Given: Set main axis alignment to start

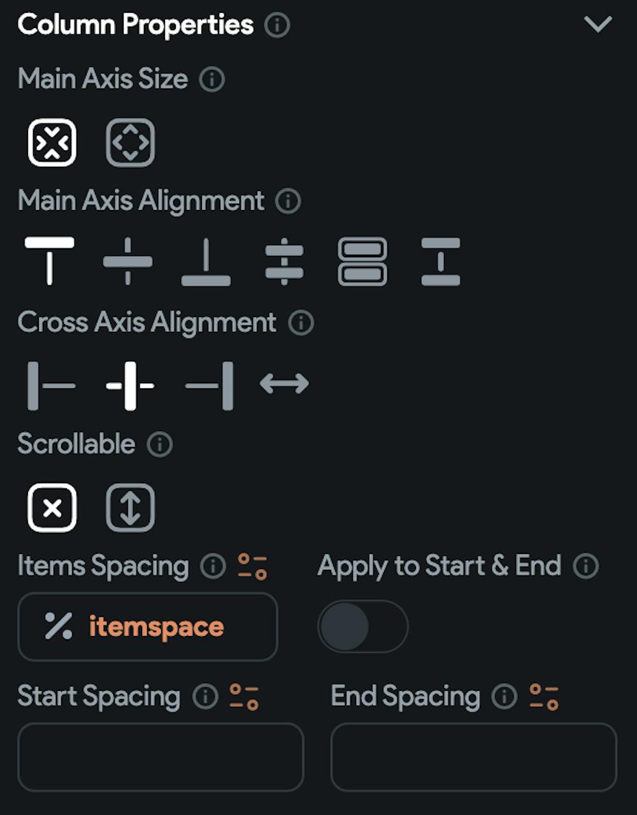Looking at the screenshot, I should point(50,261).
